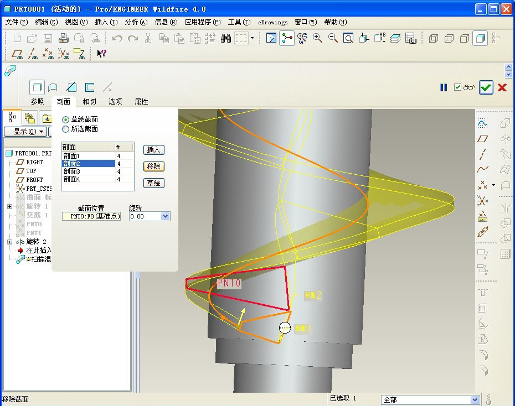
Task: Toggle datum planes display
Action: (17, 54)
